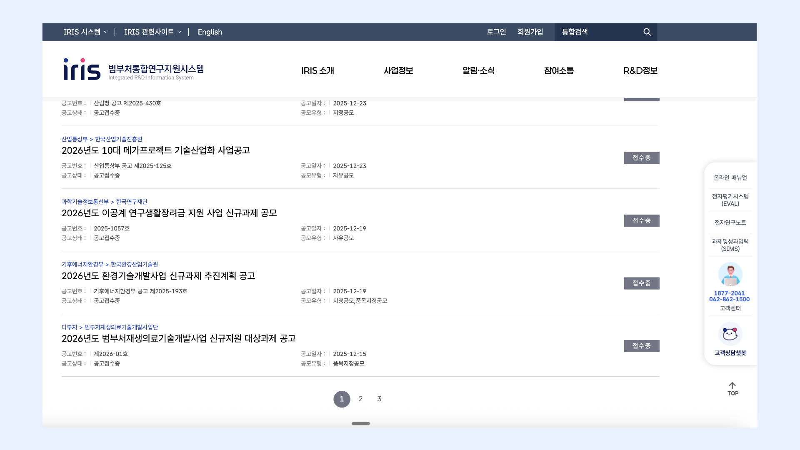Open 온라인 매뉴얼 in side panel
Viewport: 800px width, 450px height.
click(x=730, y=178)
